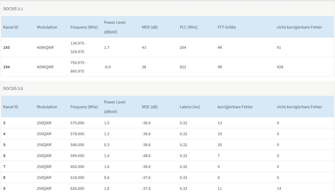The image size is (335, 192).
Task: Select channel ID 5 in the DOCSIS 3.0 table
Action: click(4, 145)
